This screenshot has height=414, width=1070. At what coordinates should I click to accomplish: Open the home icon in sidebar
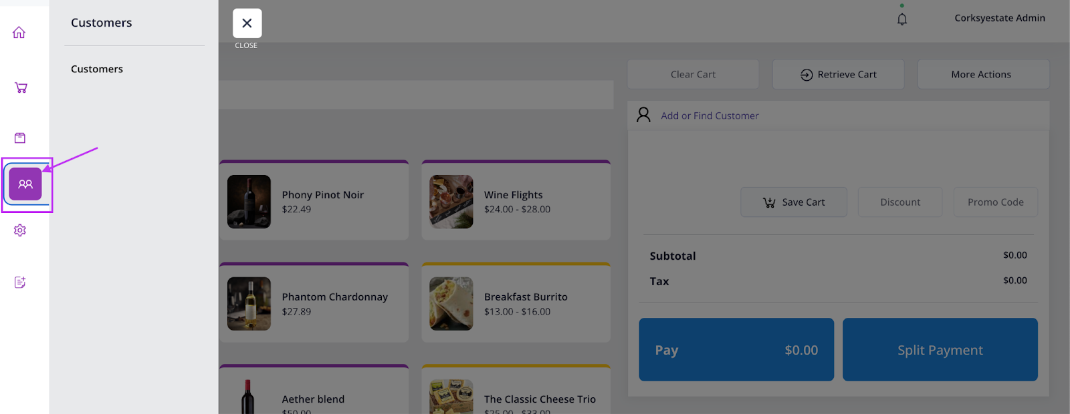point(19,33)
